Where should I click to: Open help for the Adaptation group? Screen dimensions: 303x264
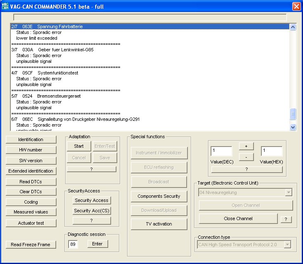coord(92,169)
